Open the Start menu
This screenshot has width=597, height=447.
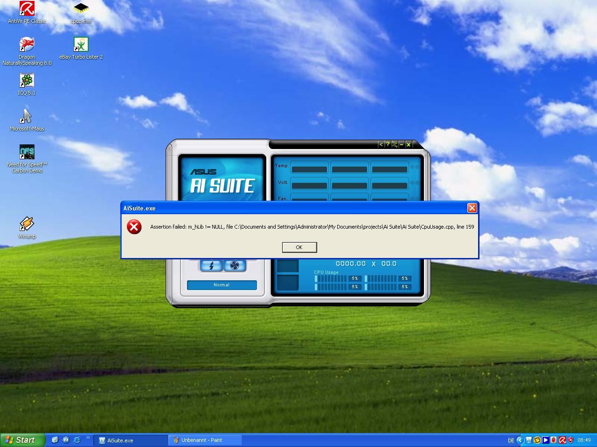point(23,440)
